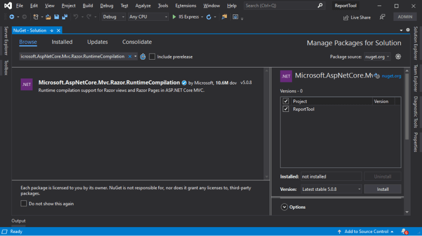
Task: Click the Live Share icon
Action: point(346,17)
